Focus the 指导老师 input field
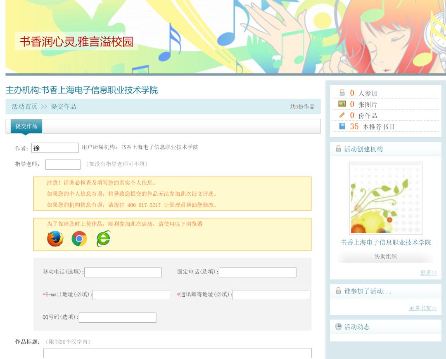446x359 pixels. click(x=63, y=164)
